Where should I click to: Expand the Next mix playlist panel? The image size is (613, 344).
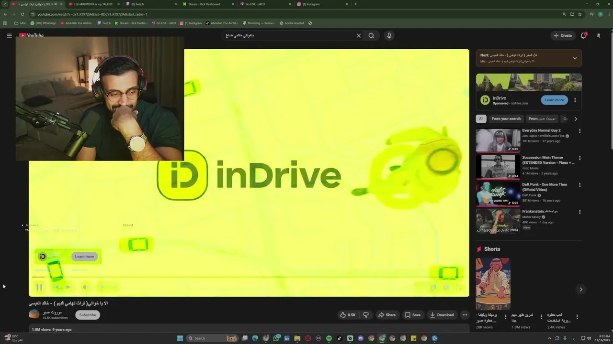(x=575, y=58)
